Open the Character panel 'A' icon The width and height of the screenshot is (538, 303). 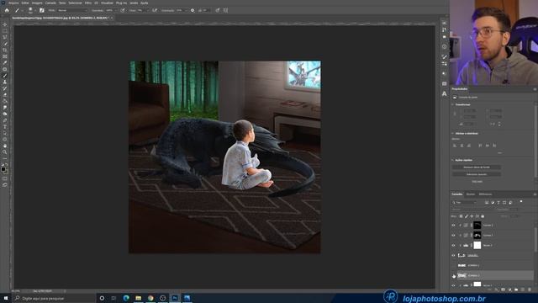tap(445, 93)
